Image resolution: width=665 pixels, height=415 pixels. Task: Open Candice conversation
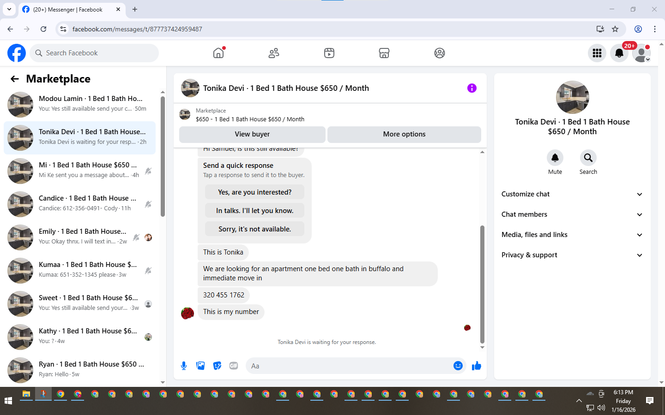[79, 204]
